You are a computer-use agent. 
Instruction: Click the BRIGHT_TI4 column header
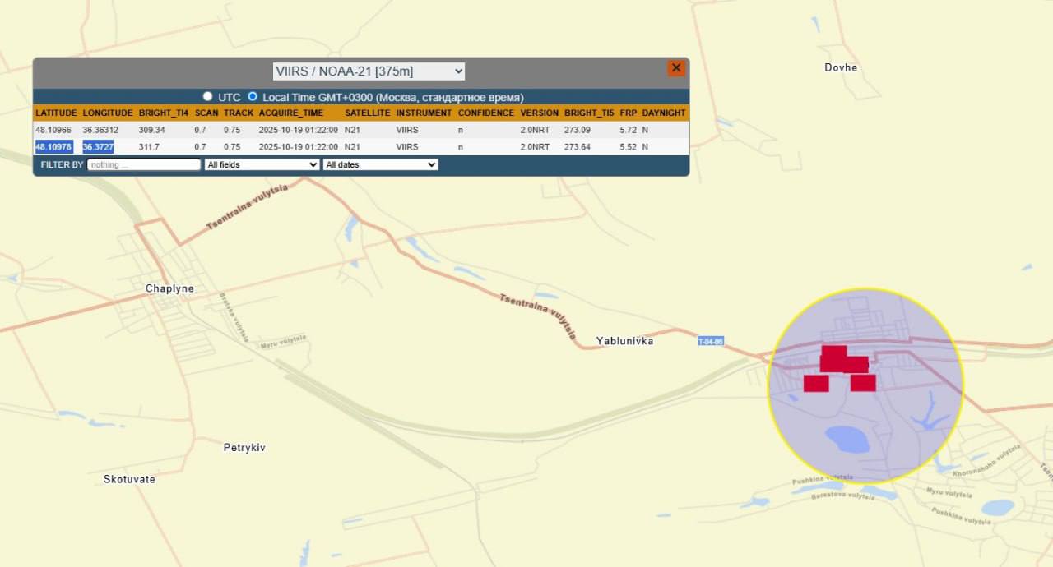pyautogui.click(x=164, y=113)
